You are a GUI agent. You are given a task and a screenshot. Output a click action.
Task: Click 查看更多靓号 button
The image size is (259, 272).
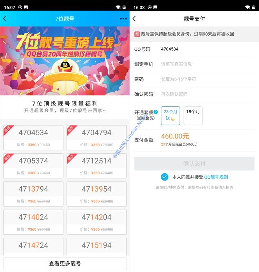pyautogui.click(x=65, y=263)
